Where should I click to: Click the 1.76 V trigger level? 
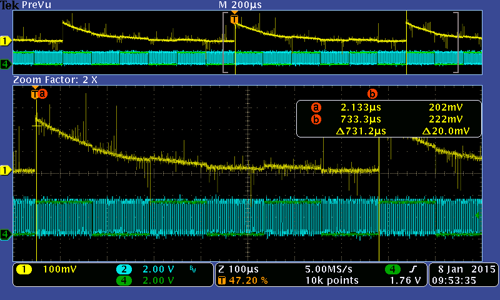point(405,281)
